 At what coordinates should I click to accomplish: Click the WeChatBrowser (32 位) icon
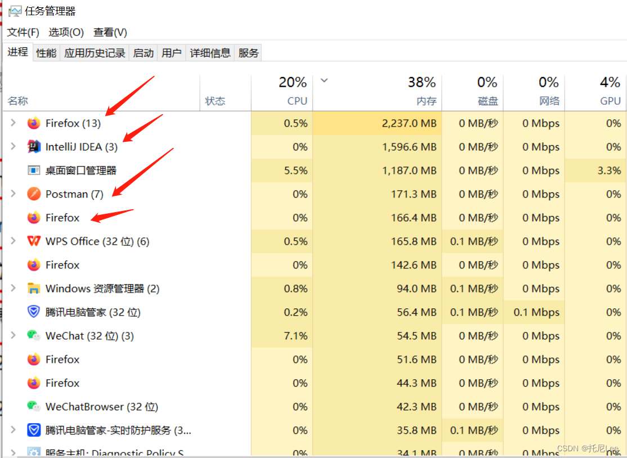34,406
